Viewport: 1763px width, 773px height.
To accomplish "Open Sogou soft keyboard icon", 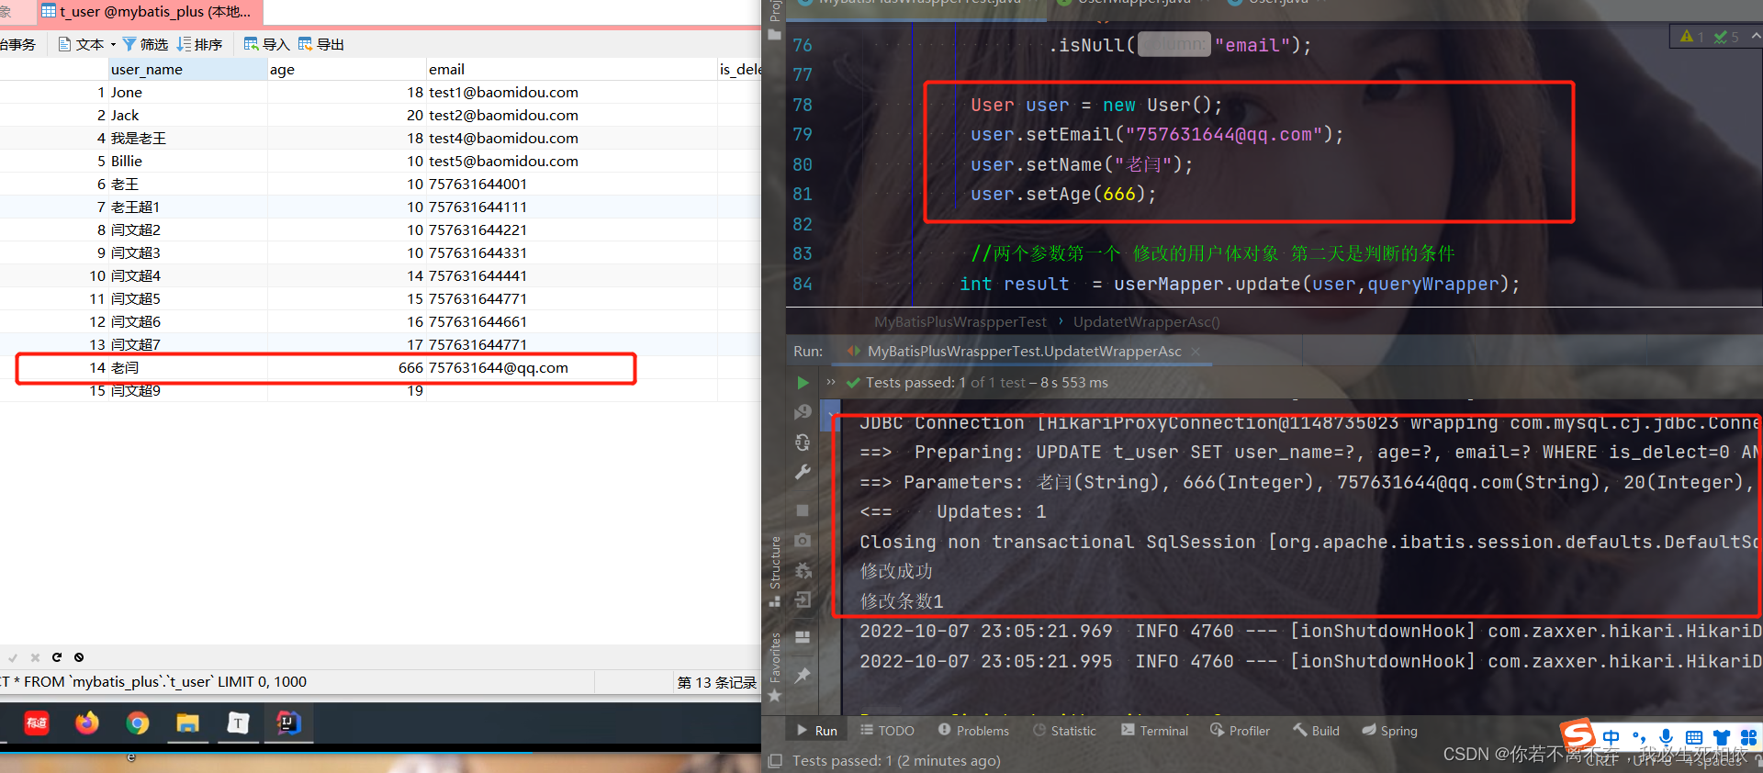I will (x=1694, y=737).
